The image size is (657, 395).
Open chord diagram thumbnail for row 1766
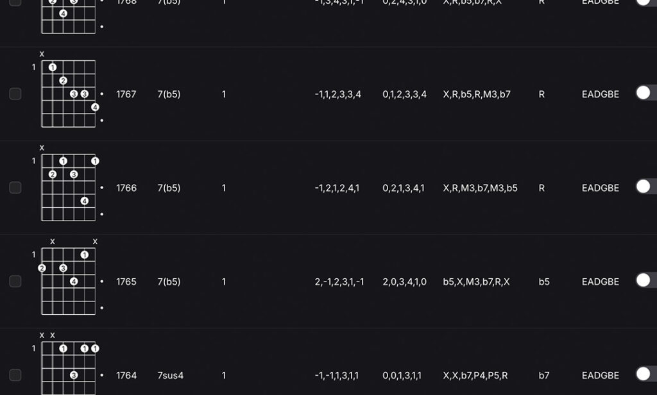pyautogui.click(x=68, y=187)
